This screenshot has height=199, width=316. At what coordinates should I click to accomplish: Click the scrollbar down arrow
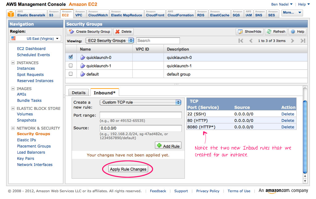(305, 181)
